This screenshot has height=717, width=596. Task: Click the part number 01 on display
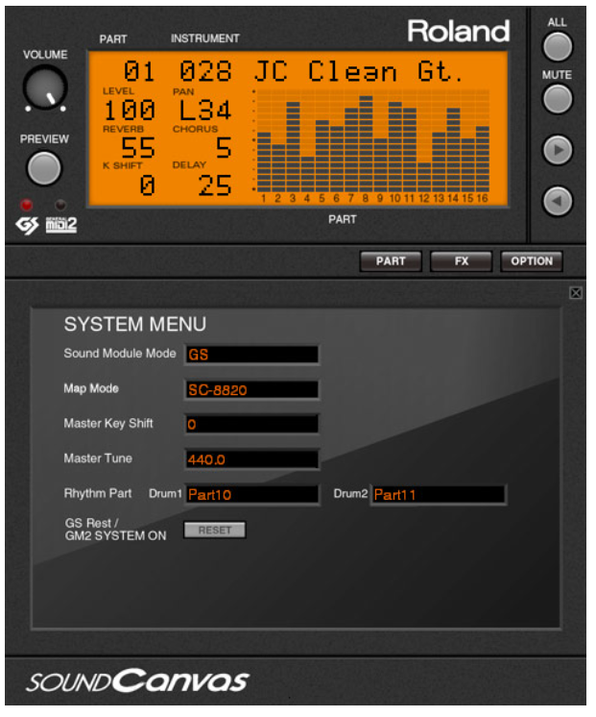click(139, 71)
